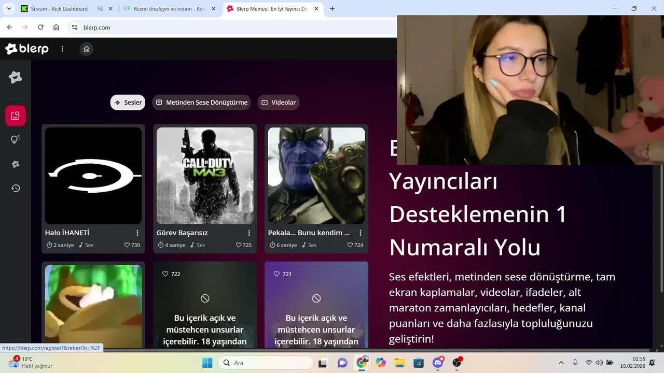
Task: Select the Sesler filter tab
Action: [128, 103]
